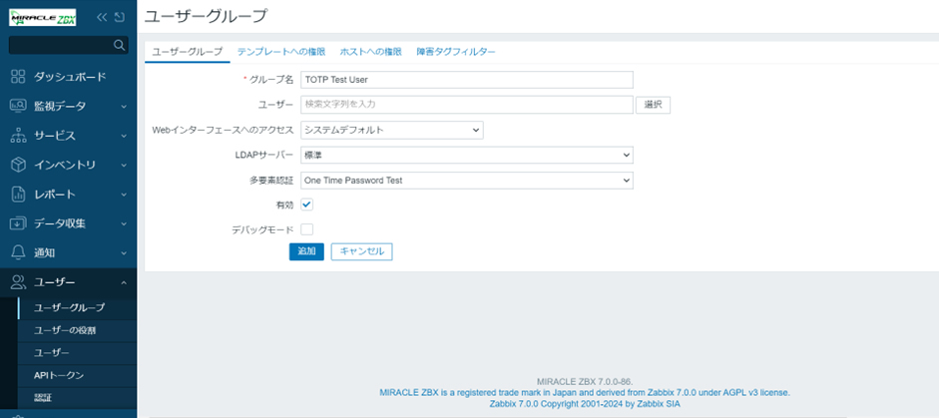The image size is (939, 418).
Task: Collapse sidebar with double-chevron icon
Action: tap(102, 17)
